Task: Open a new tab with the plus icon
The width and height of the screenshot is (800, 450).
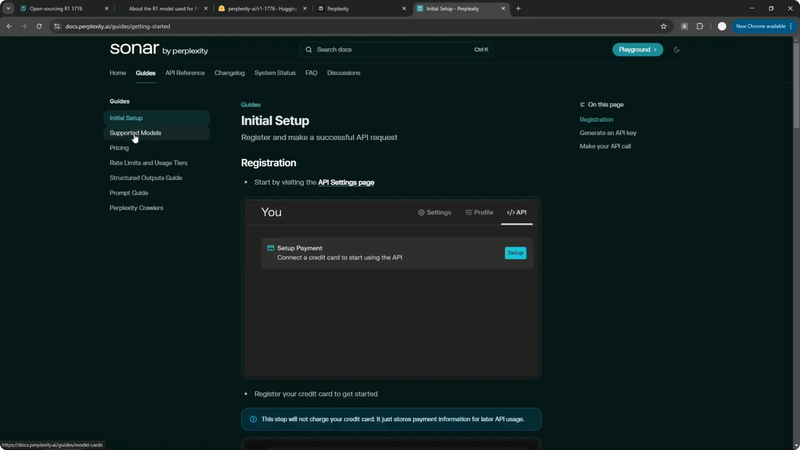Action: click(x=518, y=8)
